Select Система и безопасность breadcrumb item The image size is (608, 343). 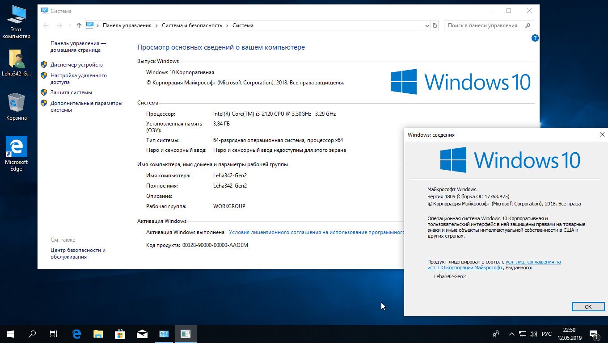click(192, 25)
